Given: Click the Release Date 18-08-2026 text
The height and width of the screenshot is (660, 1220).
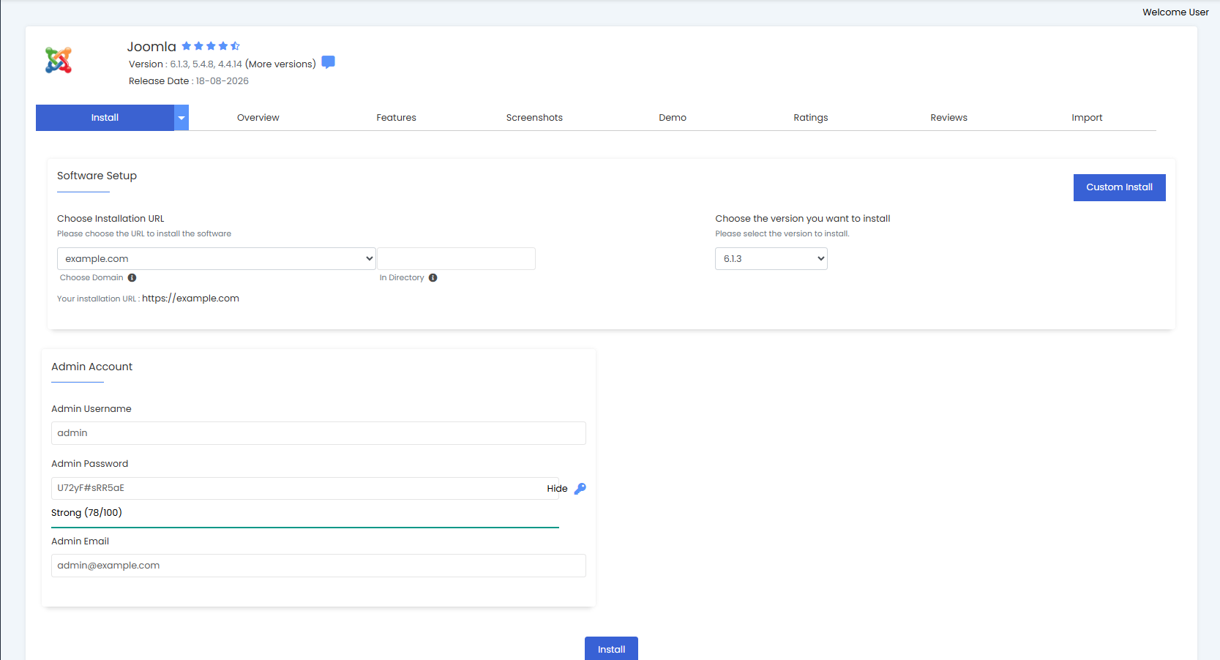Looking at the screenshot, I should pyautogui.click(x=189, y=81).
